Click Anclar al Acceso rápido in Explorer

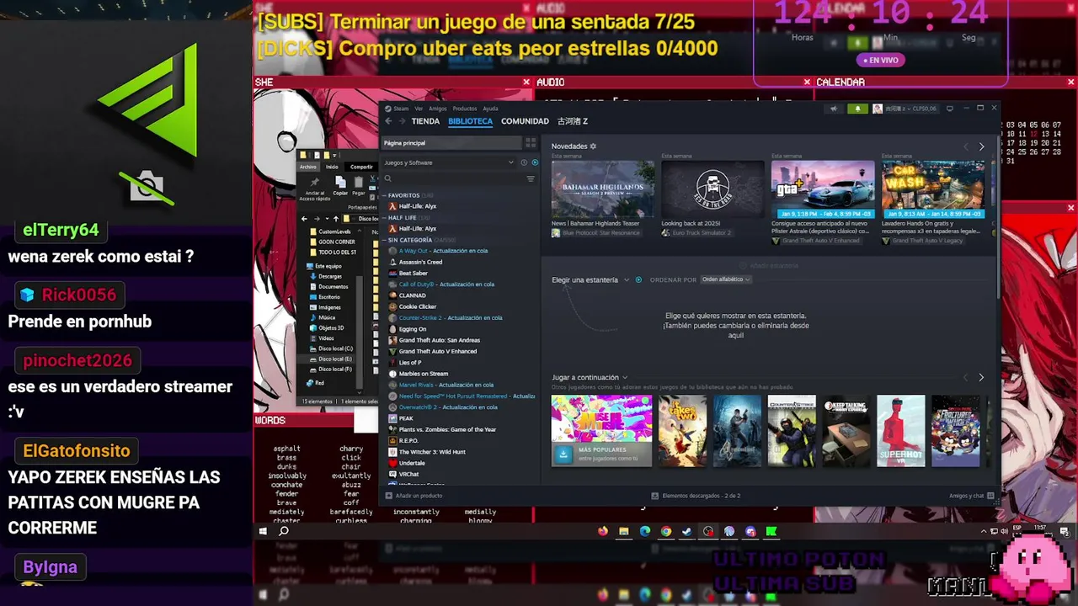click(315, 188)
